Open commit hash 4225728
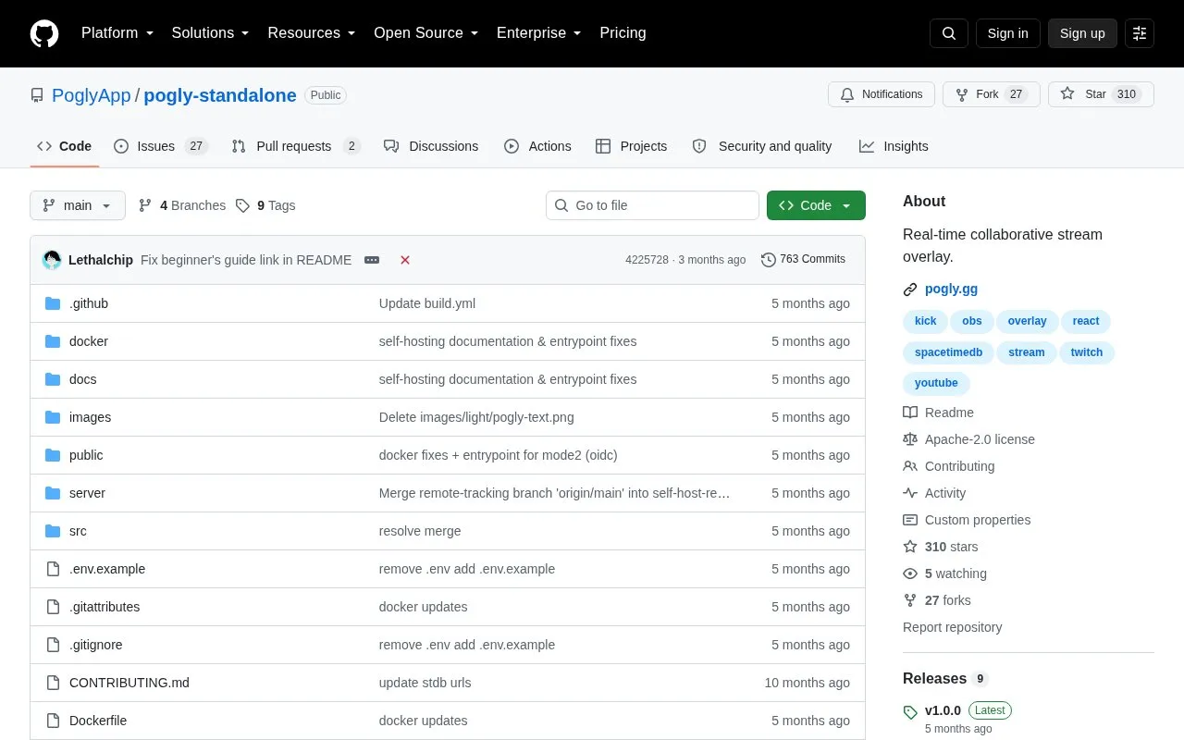 pyautogui.click(x=647, y=260)
